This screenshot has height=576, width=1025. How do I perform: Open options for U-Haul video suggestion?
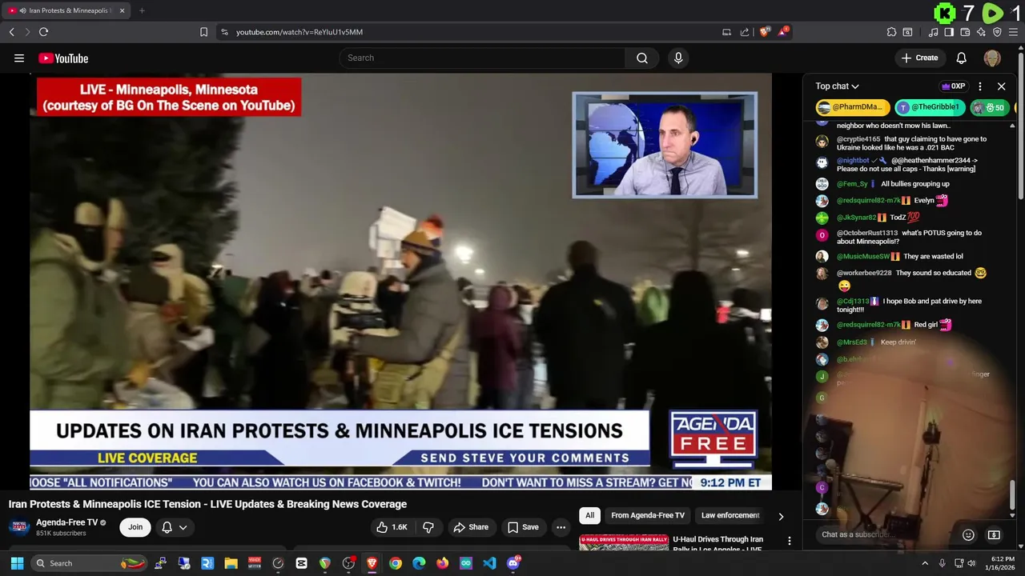tap(789, 541)
